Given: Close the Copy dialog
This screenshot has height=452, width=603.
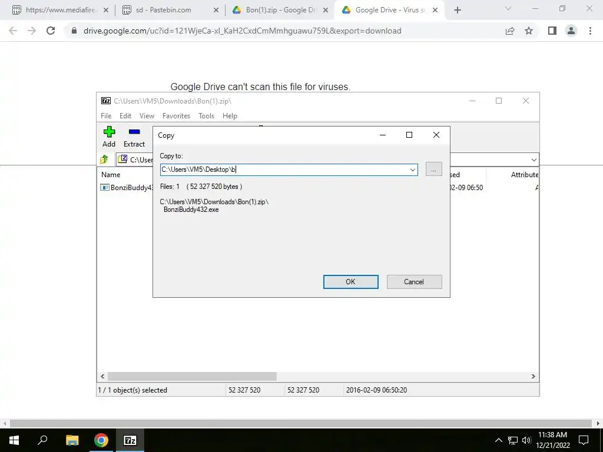Looking at the screenshot, I should (x=436, y=135).
